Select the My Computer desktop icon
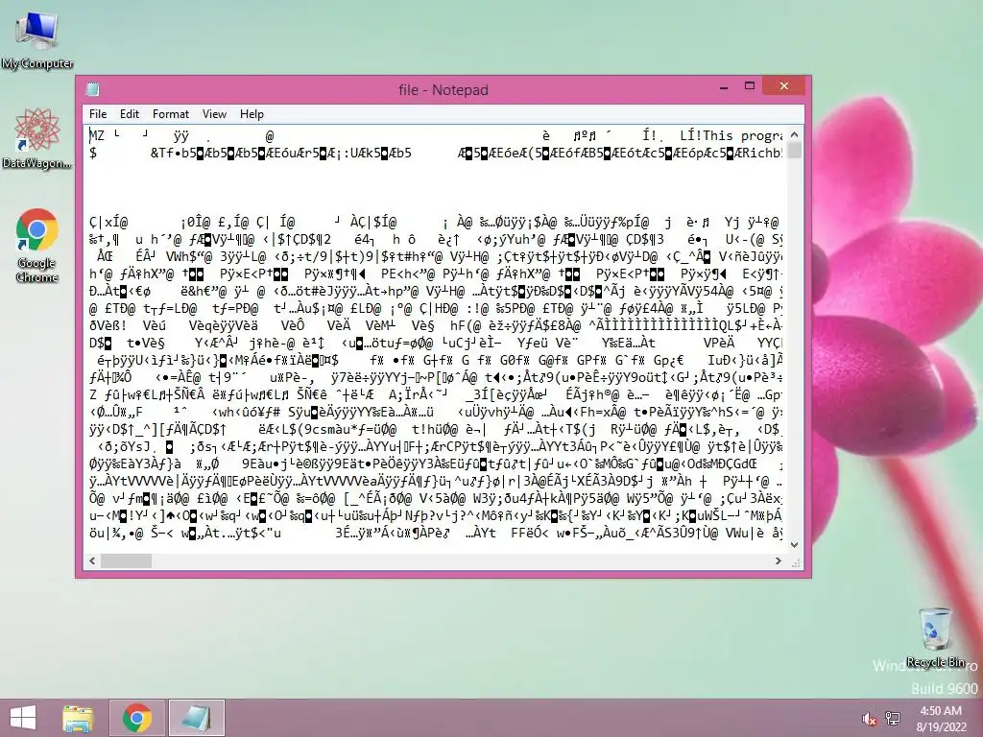This screenshot has height=737, width=983. (37, 38)
